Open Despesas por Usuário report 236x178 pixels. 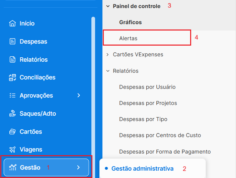pyautogui.click(x=147, y=87)
